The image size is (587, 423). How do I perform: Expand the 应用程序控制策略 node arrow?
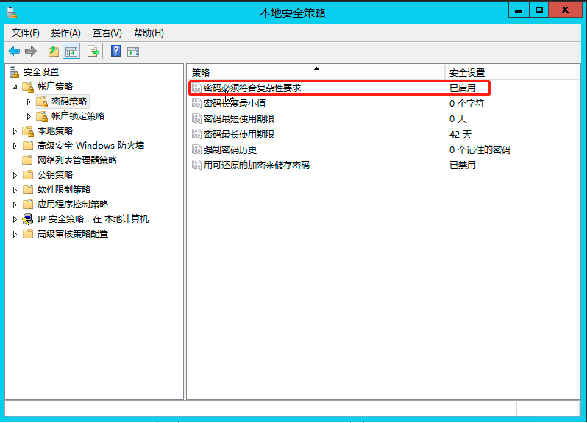[x=15, y=205]
